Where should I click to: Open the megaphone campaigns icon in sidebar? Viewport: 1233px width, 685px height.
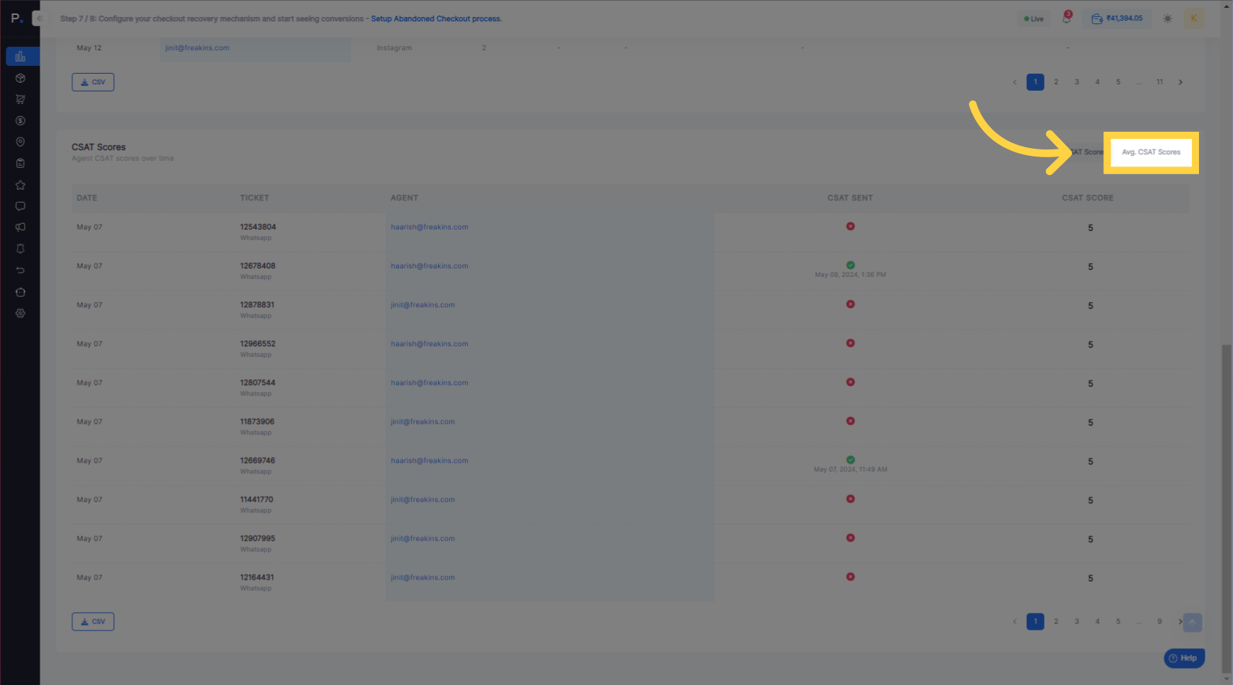pos(21,227)
